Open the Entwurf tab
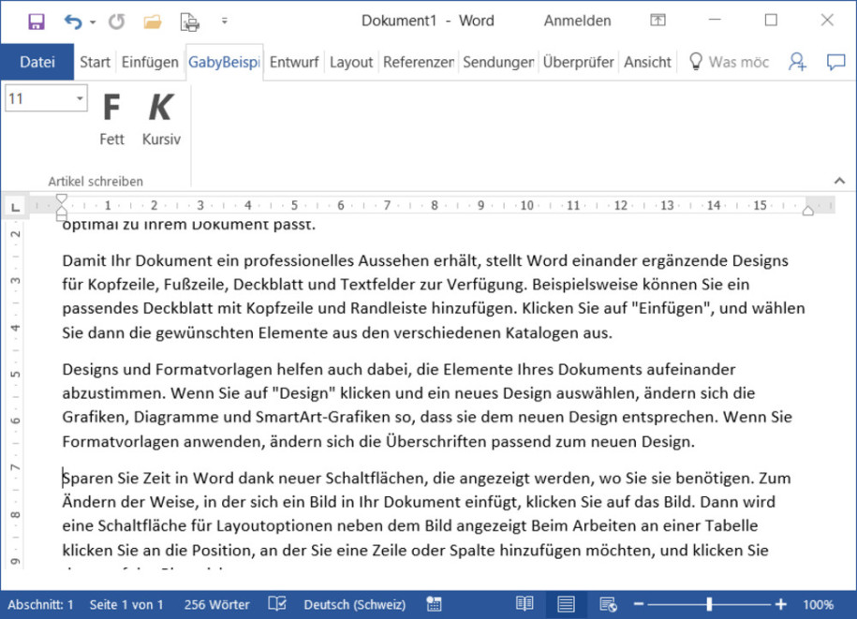 (x=294, y=62)
